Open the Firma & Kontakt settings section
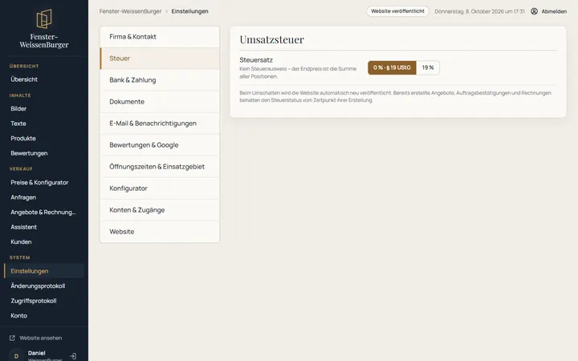 tap(160, 37)
